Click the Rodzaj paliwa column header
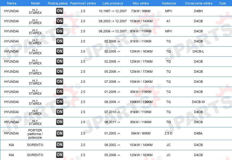Screen dimensions: 232x160 [x=58, y=3]
